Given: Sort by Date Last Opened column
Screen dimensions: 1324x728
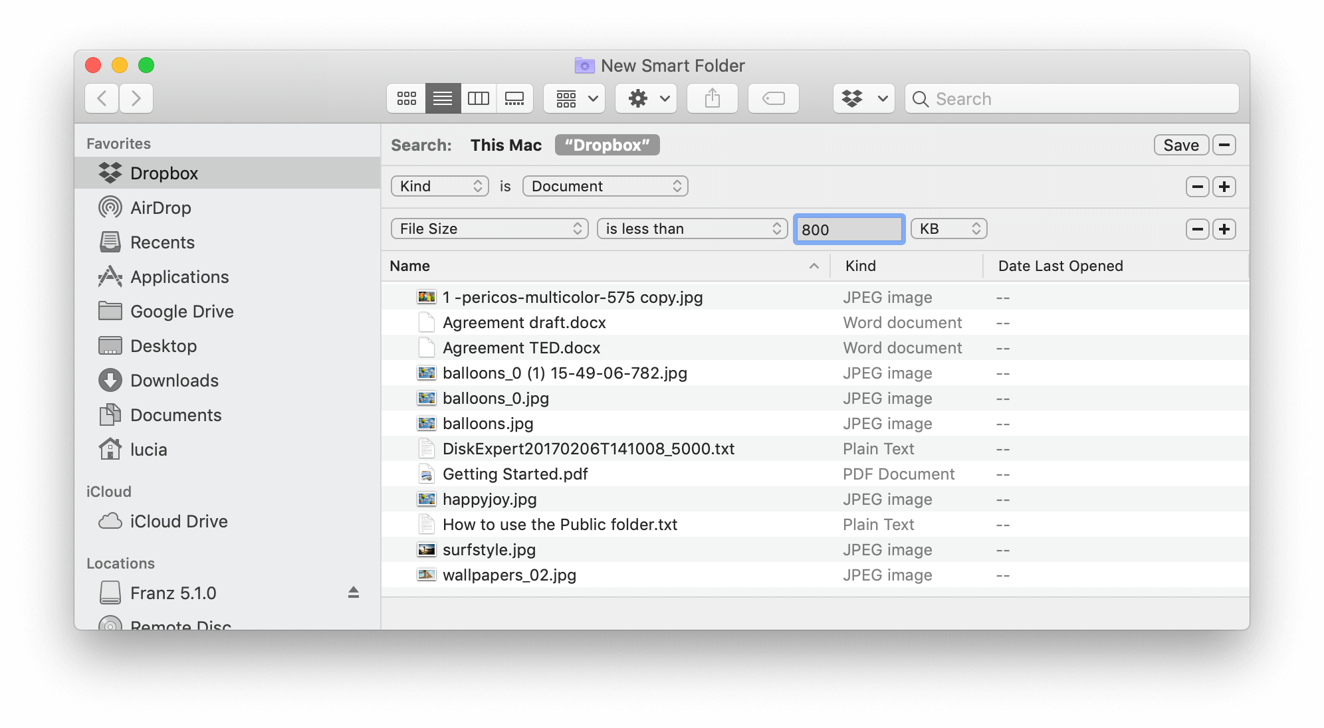Looking at the screenshot, I should coord(1117,266).
